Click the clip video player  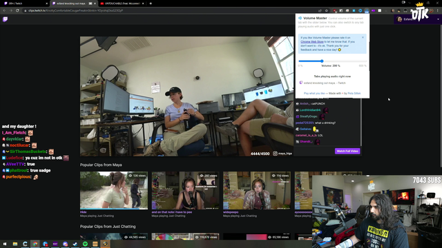[186, 96]
